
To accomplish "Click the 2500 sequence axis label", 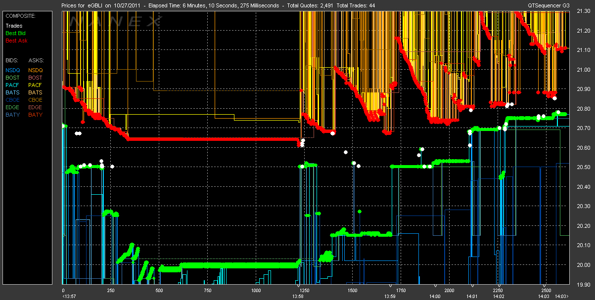I will coord(545,291).
